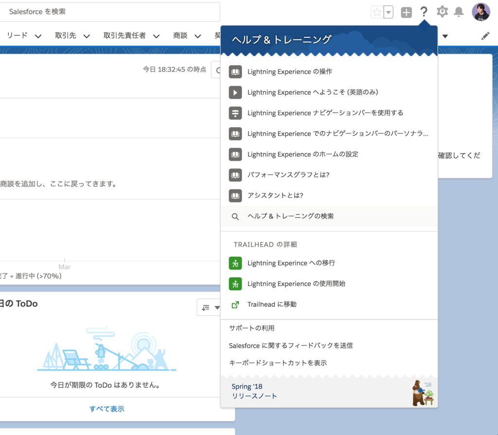
Task: Click book icon for ホームの設定
Action: click(x=235, y=154)
